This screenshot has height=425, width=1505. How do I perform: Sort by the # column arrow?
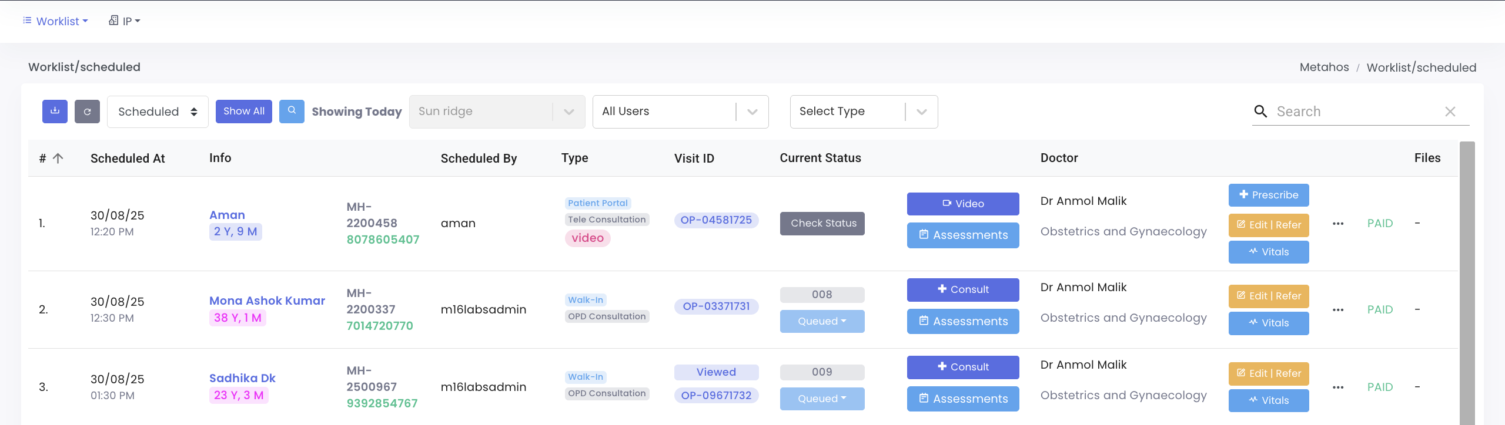click(x=58, y=158)
